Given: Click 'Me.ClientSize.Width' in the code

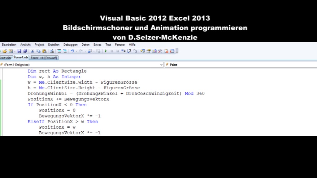Looking at the screenshot, I should coord(66,82).
